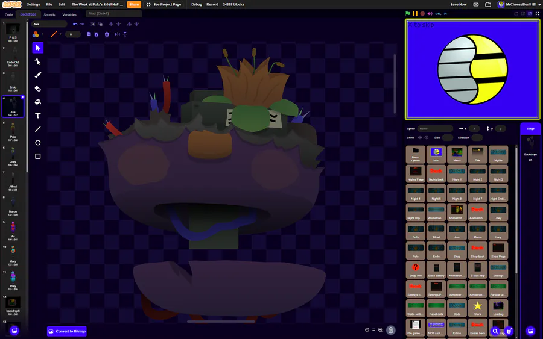The width and height of the screenshot is (543, 339).
Task: Click the orange Share button
Action: click(134, 4)
